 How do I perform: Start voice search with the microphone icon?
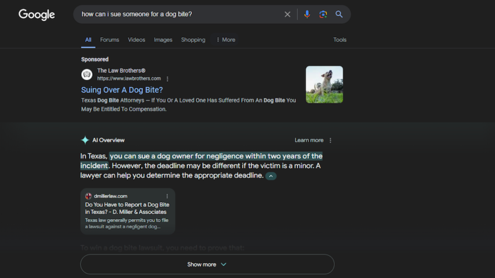tap(307, 14)
